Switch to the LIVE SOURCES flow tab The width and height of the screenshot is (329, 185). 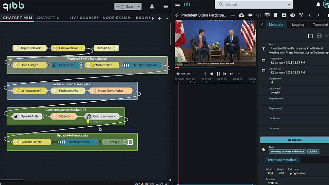pyautogui.click(x=84, y=18)
